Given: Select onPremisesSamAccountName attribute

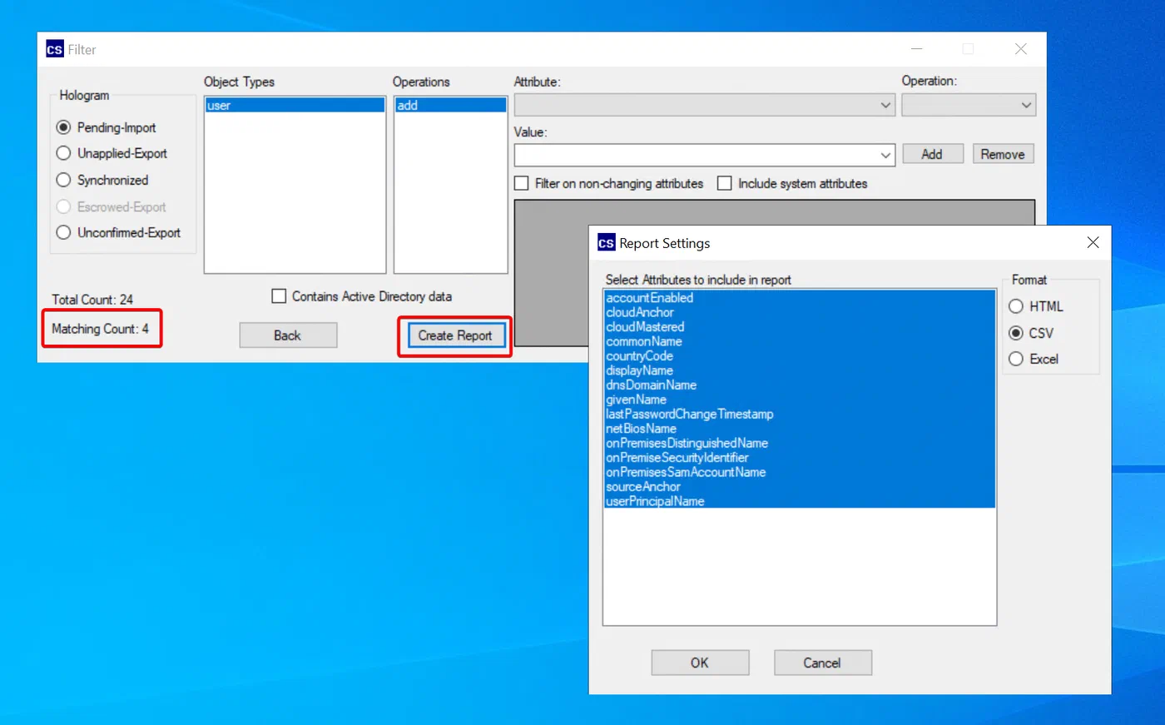Looking at the screenshot, I should click(x=799, y=472).
